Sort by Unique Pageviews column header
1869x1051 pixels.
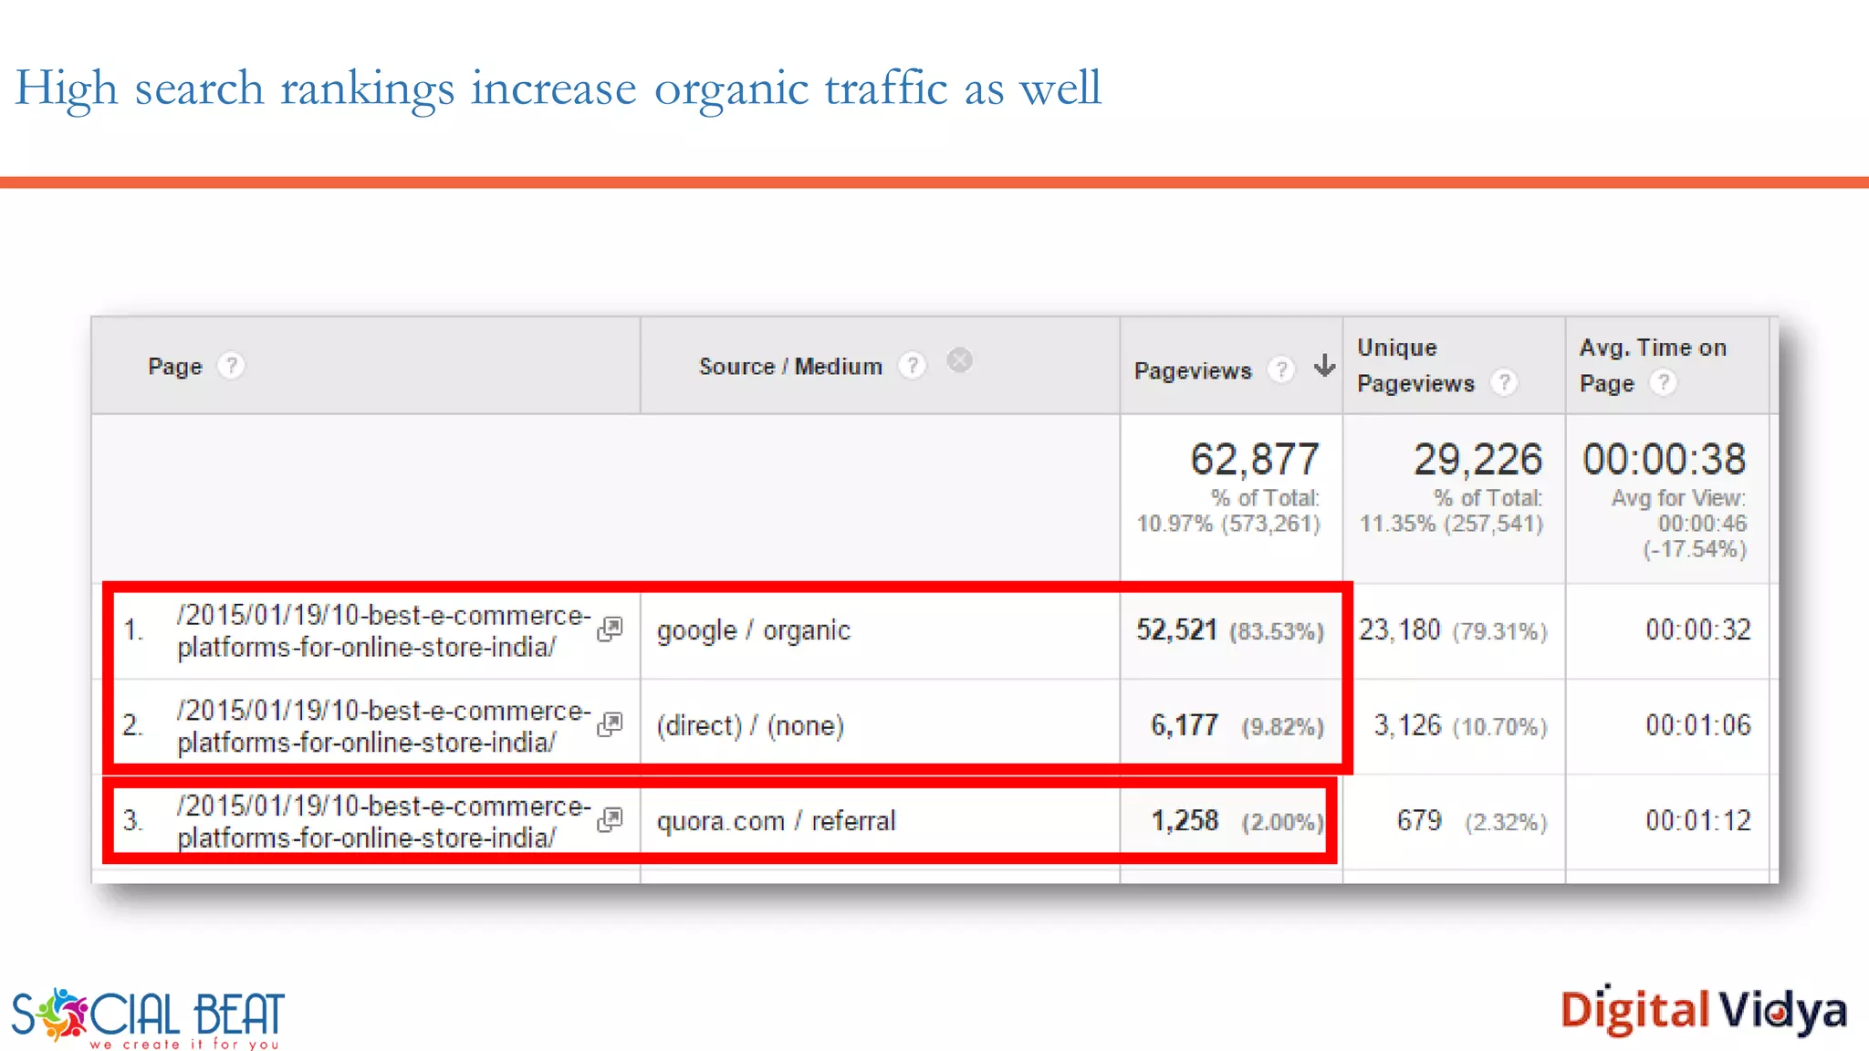[1415, 365]
